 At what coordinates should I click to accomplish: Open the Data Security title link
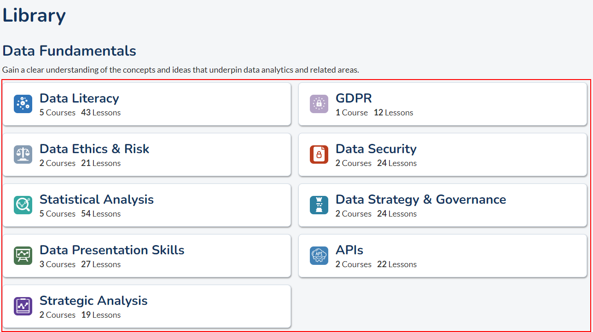(376, 149)
